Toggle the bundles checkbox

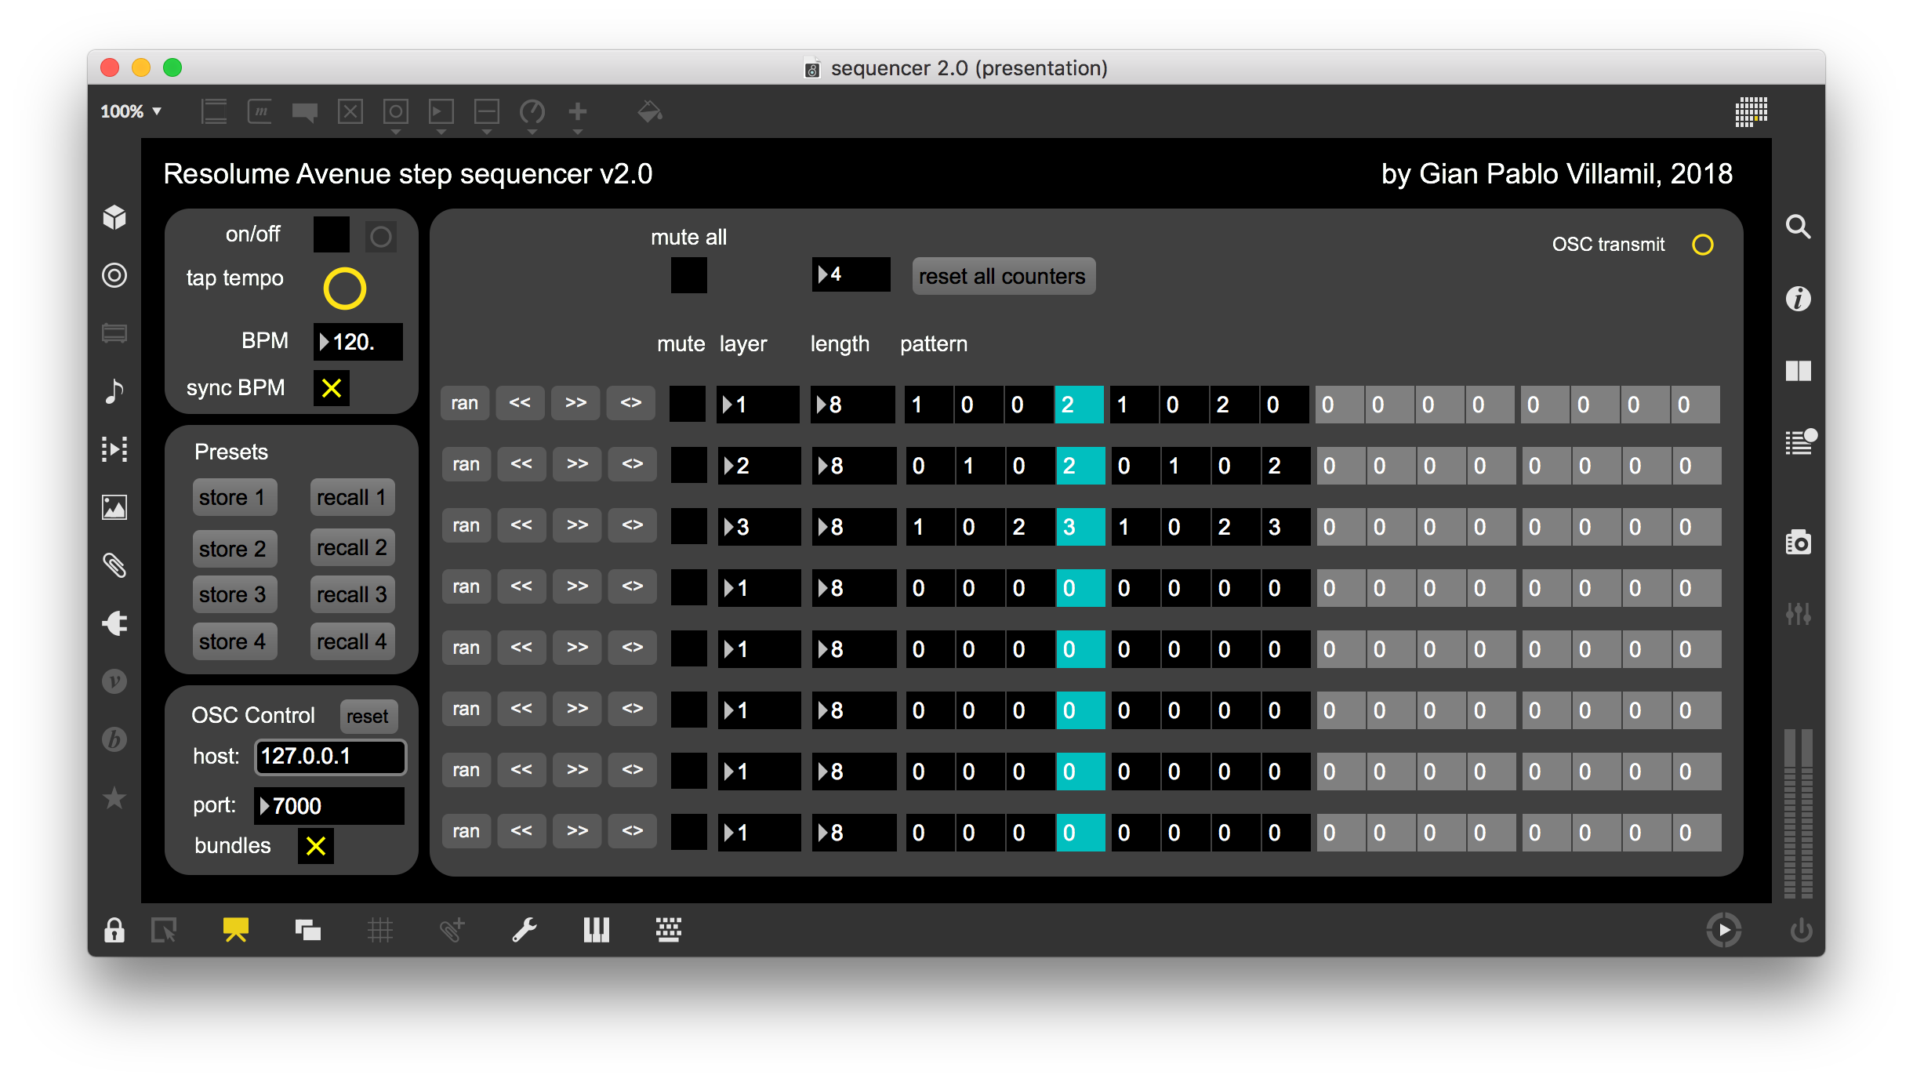316,846
